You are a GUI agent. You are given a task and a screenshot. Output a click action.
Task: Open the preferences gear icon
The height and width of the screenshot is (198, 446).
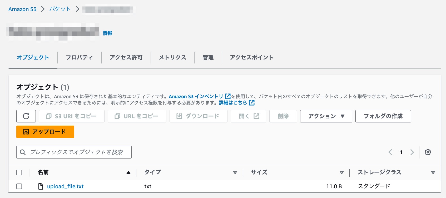point(428,152)
